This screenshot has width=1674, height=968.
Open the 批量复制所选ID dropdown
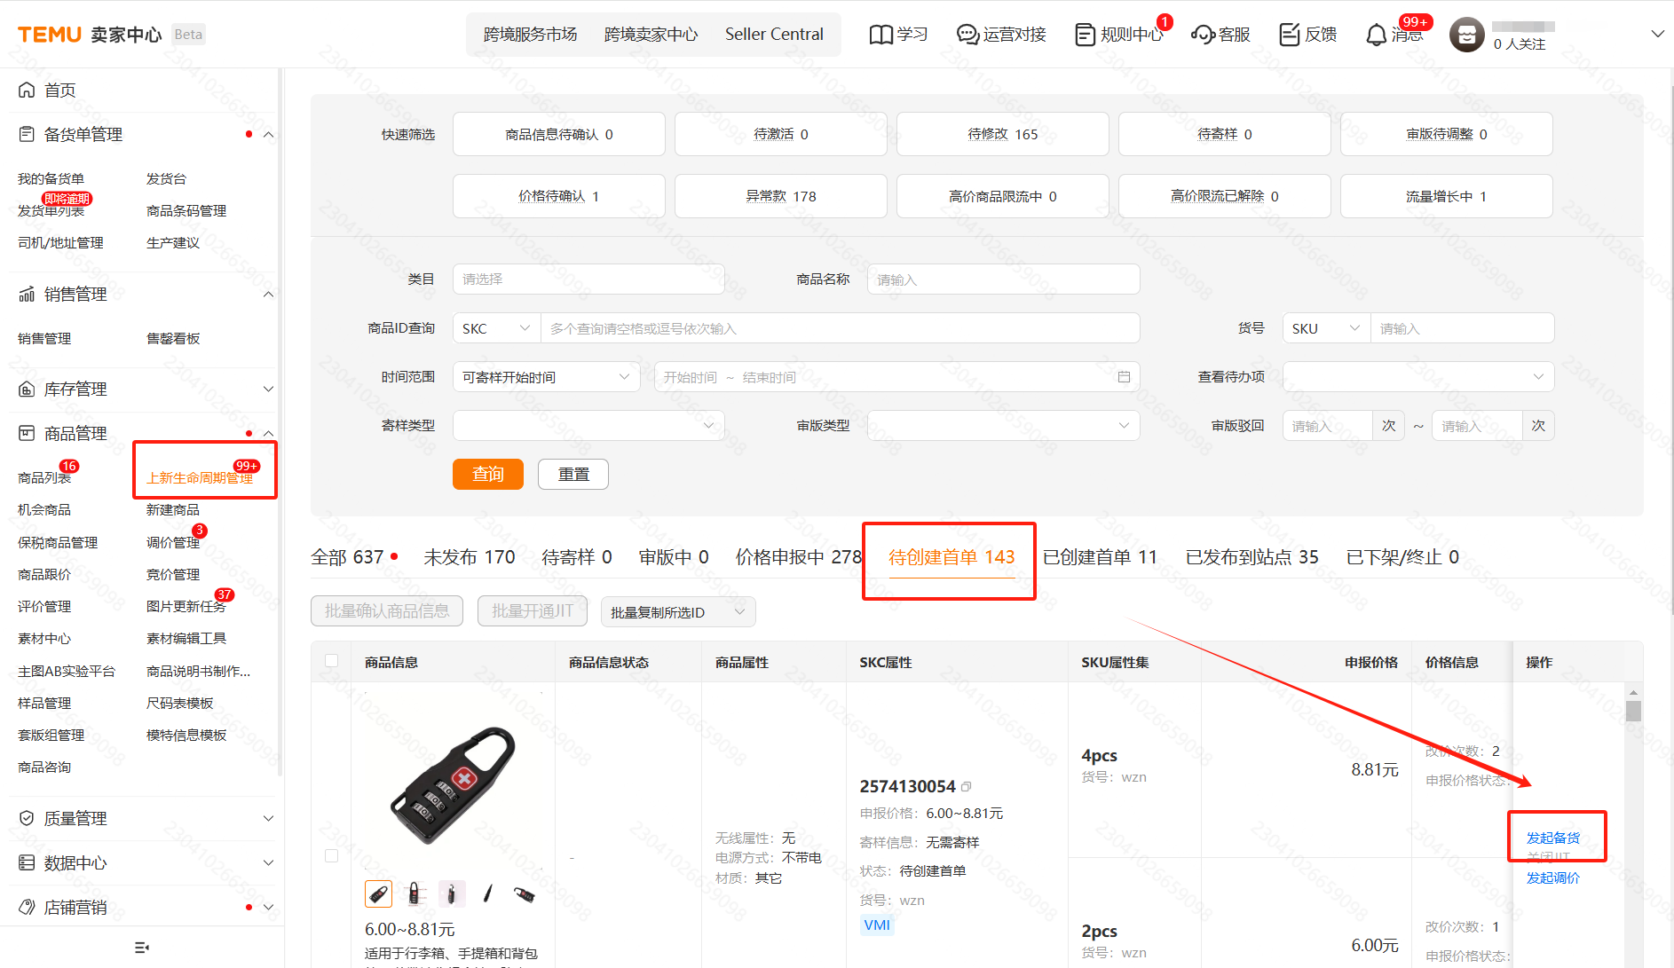click(x=678, y=612)
